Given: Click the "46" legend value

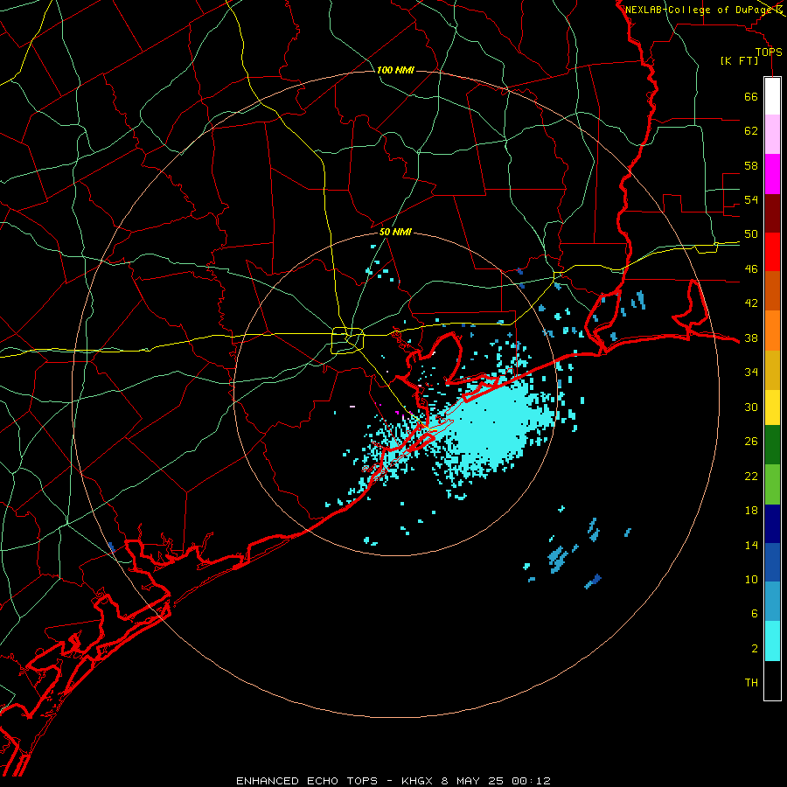Looking at the screenshot, I should point(751,269).
